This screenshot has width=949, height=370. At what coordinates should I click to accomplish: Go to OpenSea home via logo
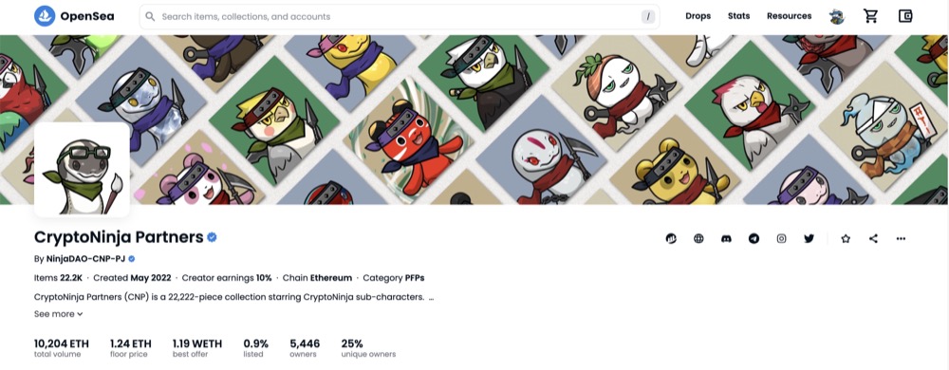coord(74,16)
